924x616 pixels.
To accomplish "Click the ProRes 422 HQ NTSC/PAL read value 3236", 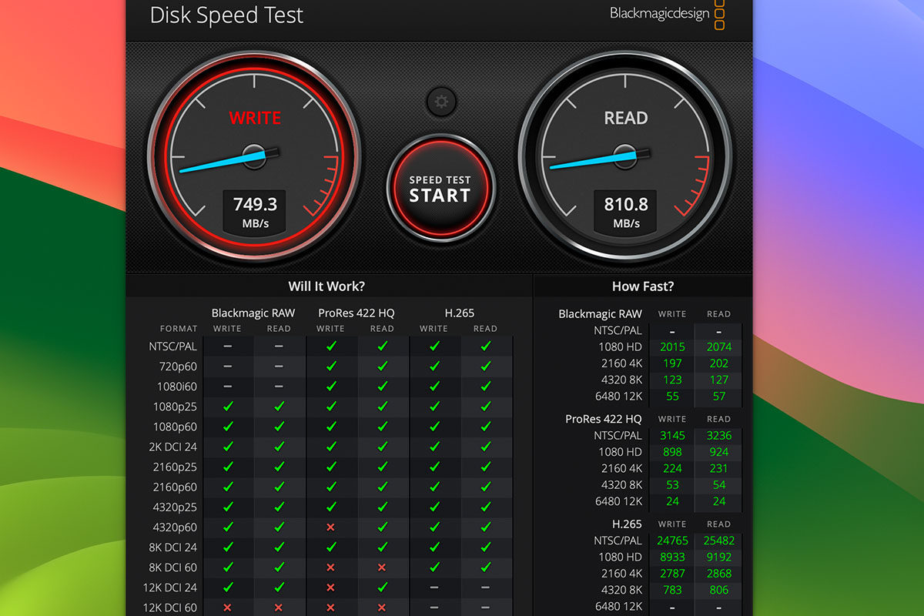I will click(718, 436).
